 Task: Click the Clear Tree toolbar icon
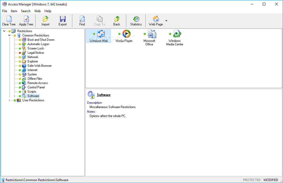click(x=9, y=19)
